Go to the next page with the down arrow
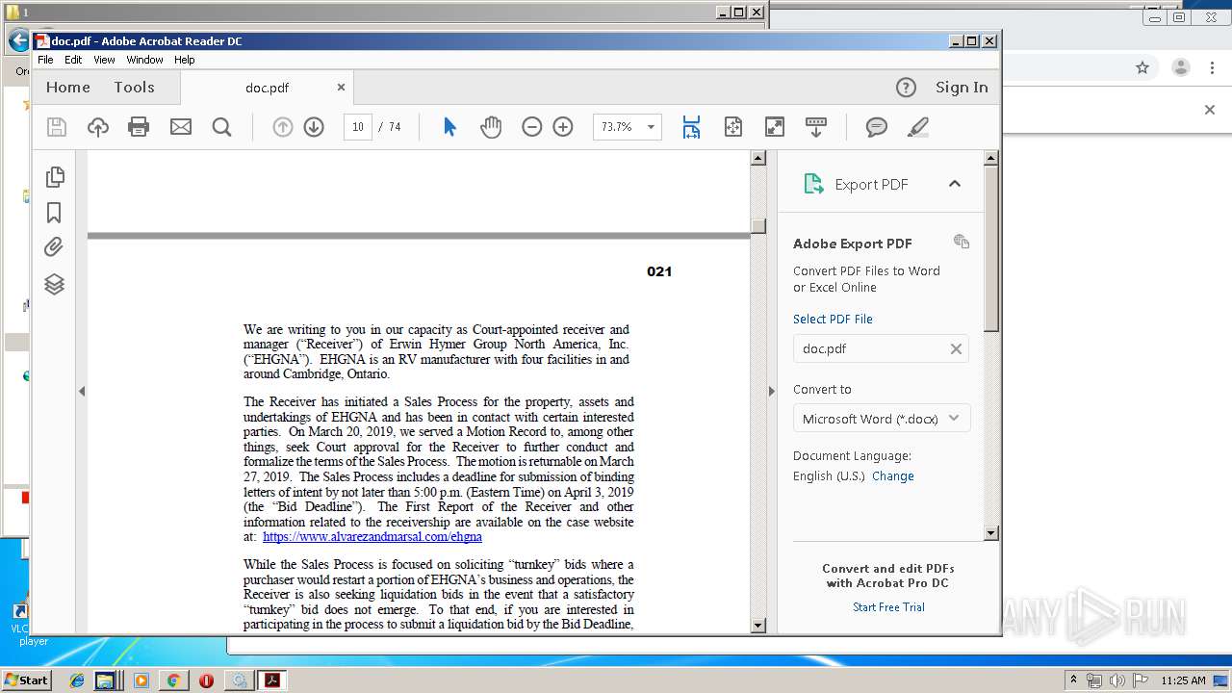 [x=314, y=127]
